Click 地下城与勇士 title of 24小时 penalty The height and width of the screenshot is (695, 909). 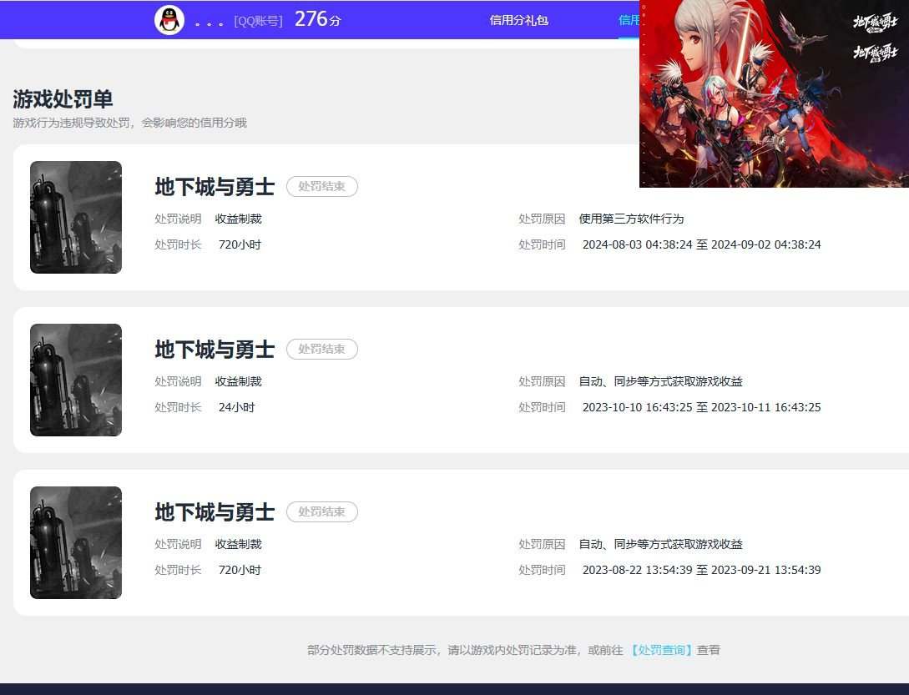(x=215, y=350)
